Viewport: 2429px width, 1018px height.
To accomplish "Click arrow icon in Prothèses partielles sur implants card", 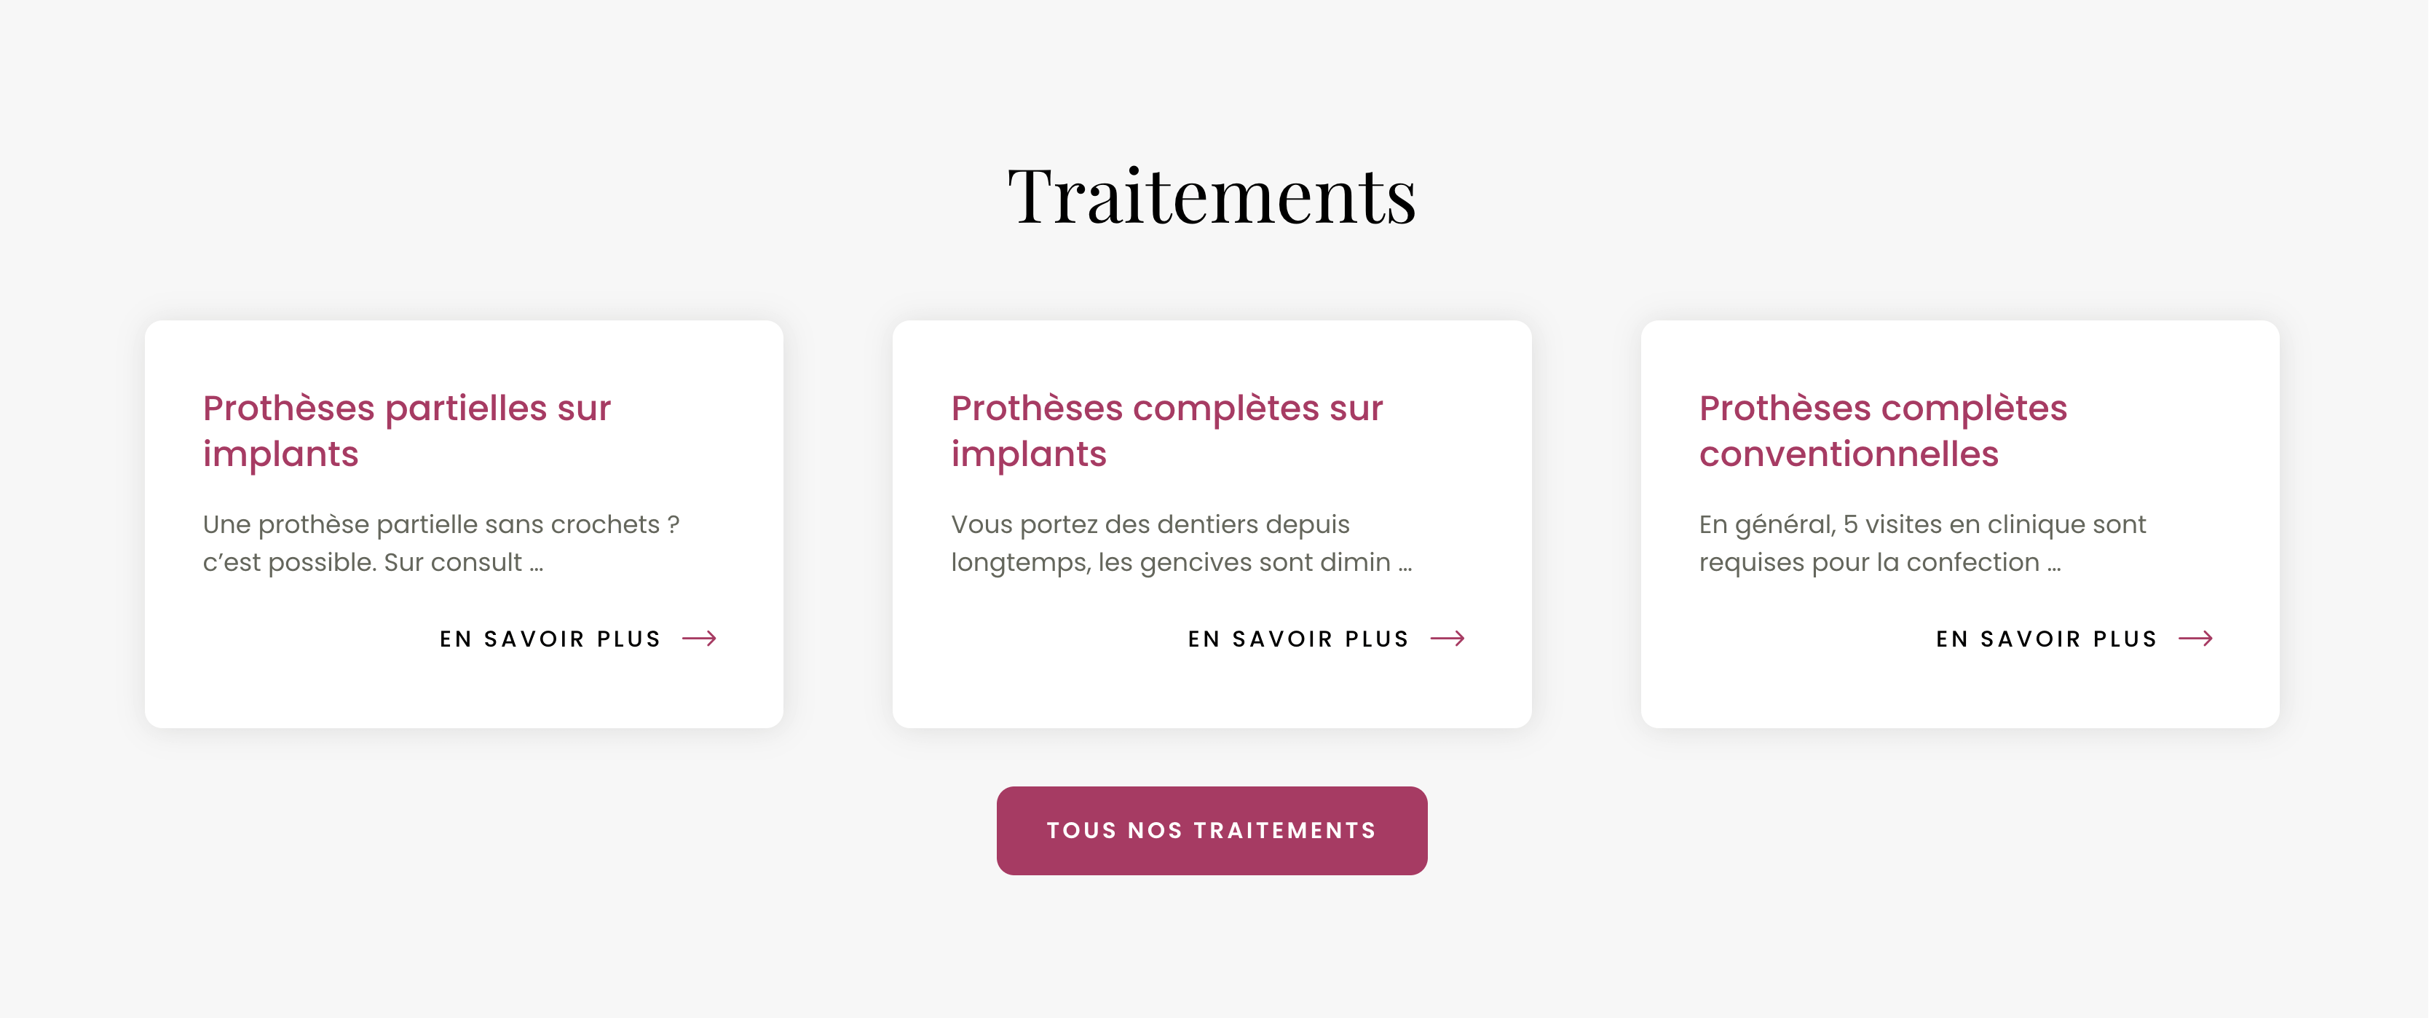I will [x=699, y=639].
